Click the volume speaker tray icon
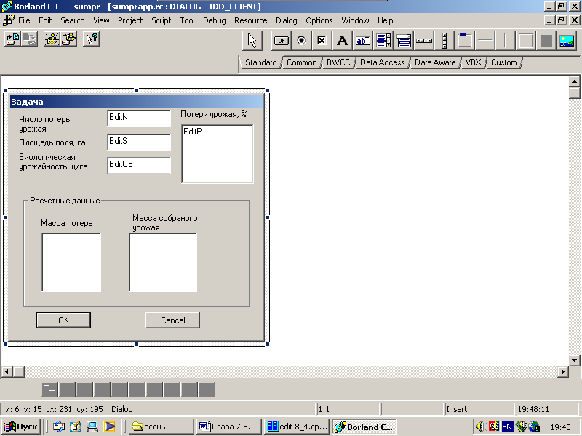 (481, 427)
